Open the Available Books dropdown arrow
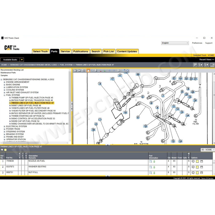This screenshot has width=215, height=215. click(x=22, y=60)
